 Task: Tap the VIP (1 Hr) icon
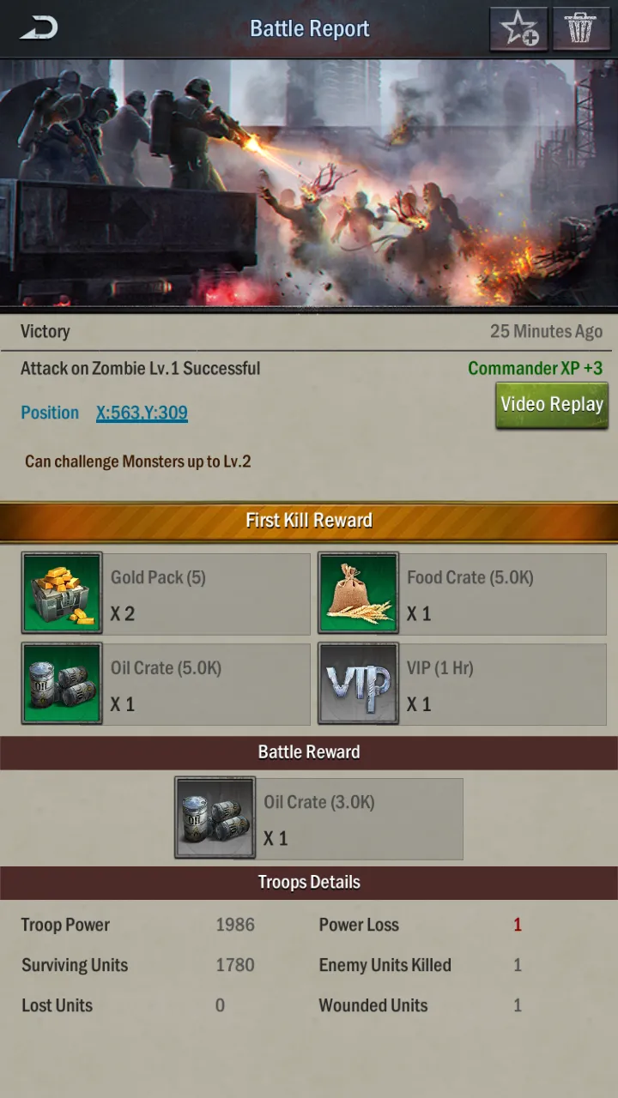358,684
